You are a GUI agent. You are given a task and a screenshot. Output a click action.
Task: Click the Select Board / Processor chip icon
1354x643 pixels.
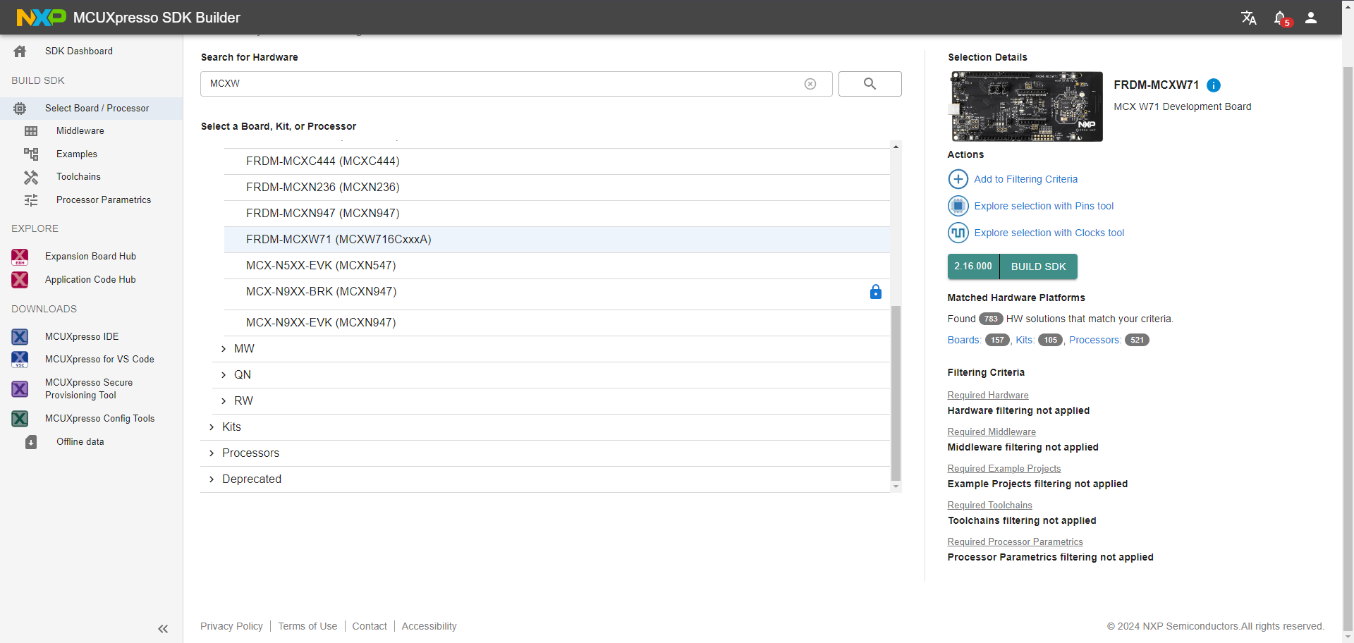20,109
